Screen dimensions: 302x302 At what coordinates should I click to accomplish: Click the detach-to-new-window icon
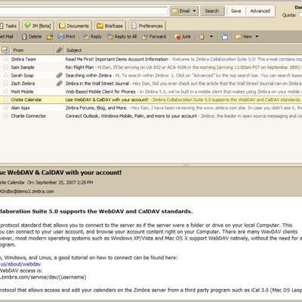[x=224, y=37]
